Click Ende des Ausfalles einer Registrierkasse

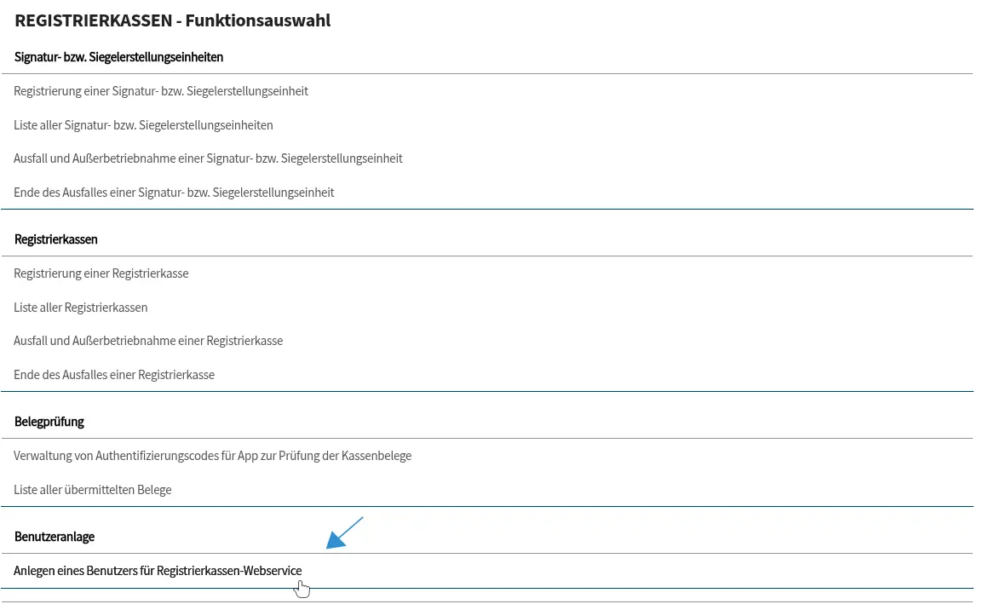[x=114, y=375]
